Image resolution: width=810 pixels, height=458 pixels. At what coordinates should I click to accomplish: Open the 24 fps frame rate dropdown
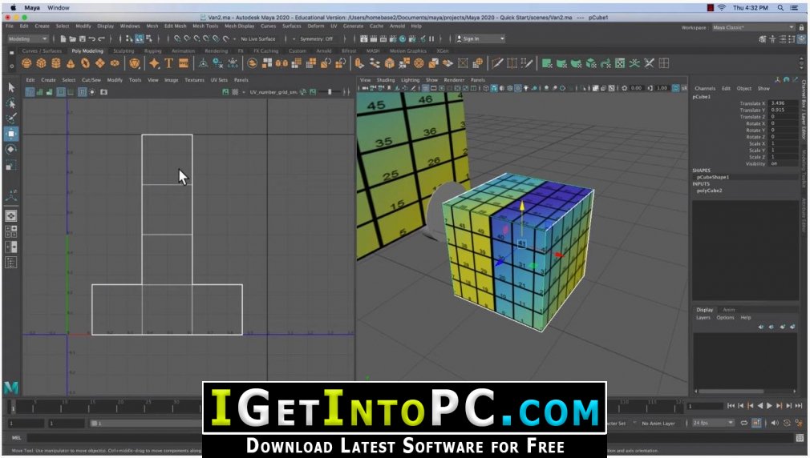coord(713,423)
